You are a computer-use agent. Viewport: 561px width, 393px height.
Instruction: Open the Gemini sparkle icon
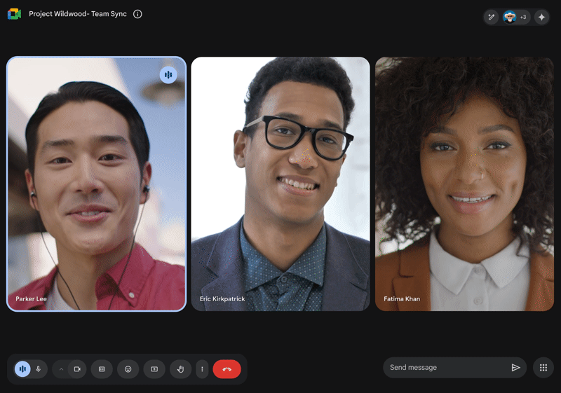click(x=541, y=17)
